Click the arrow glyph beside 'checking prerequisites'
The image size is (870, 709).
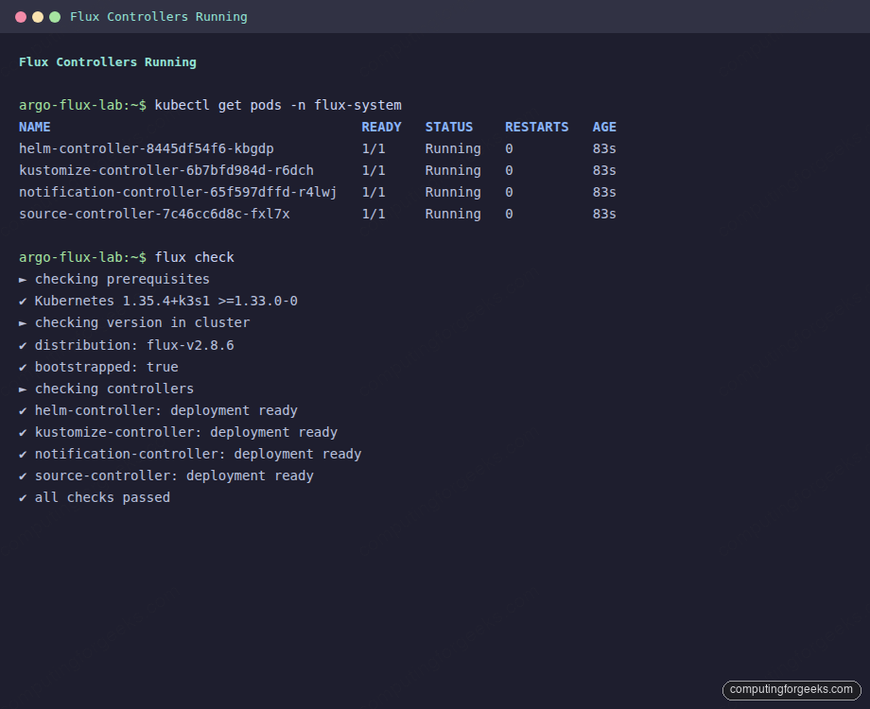tap(23, 280)
